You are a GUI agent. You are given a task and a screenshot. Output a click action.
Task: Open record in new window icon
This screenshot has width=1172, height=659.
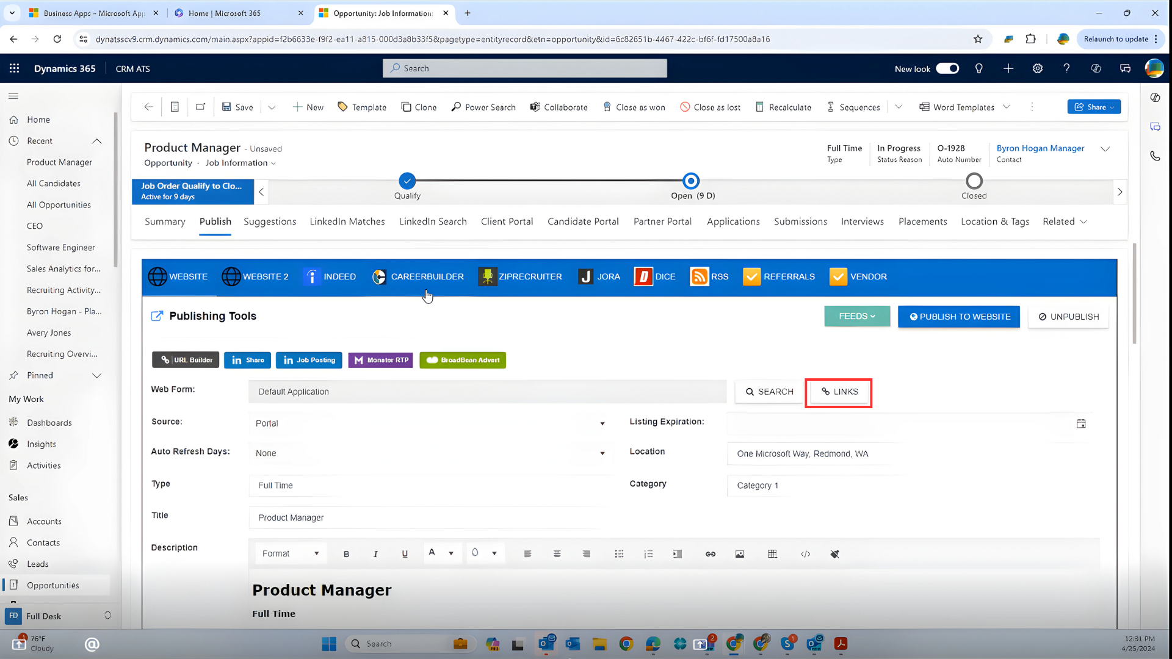click(200, 107)
